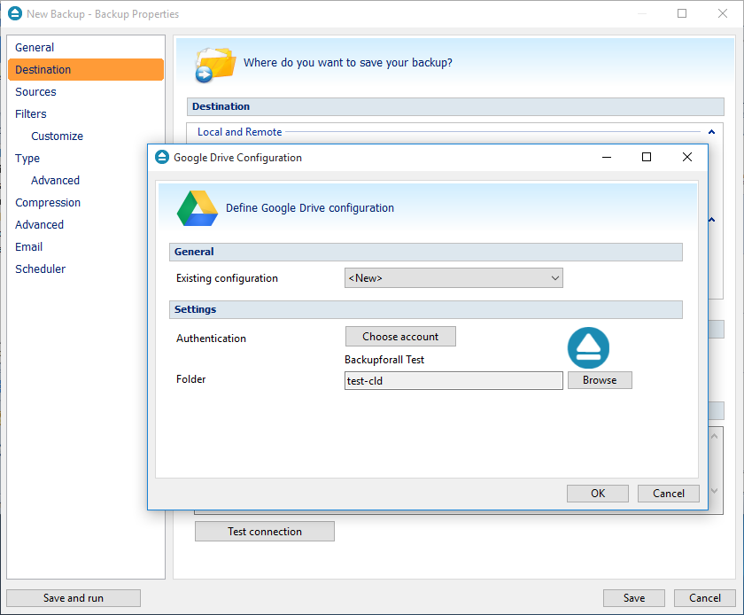Image resolution: width=744 pixels, height=615 pixels.
Task: Save the backup properties
Action: [634, 598]
